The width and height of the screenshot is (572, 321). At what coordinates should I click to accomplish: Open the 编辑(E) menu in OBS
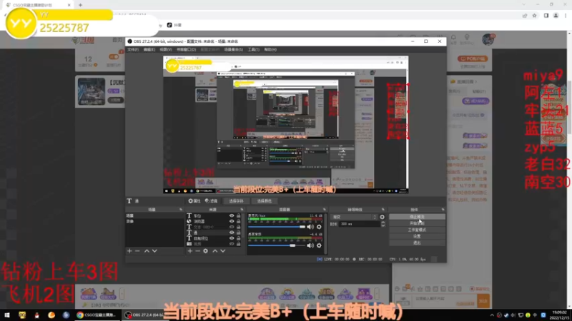(149, 49)
